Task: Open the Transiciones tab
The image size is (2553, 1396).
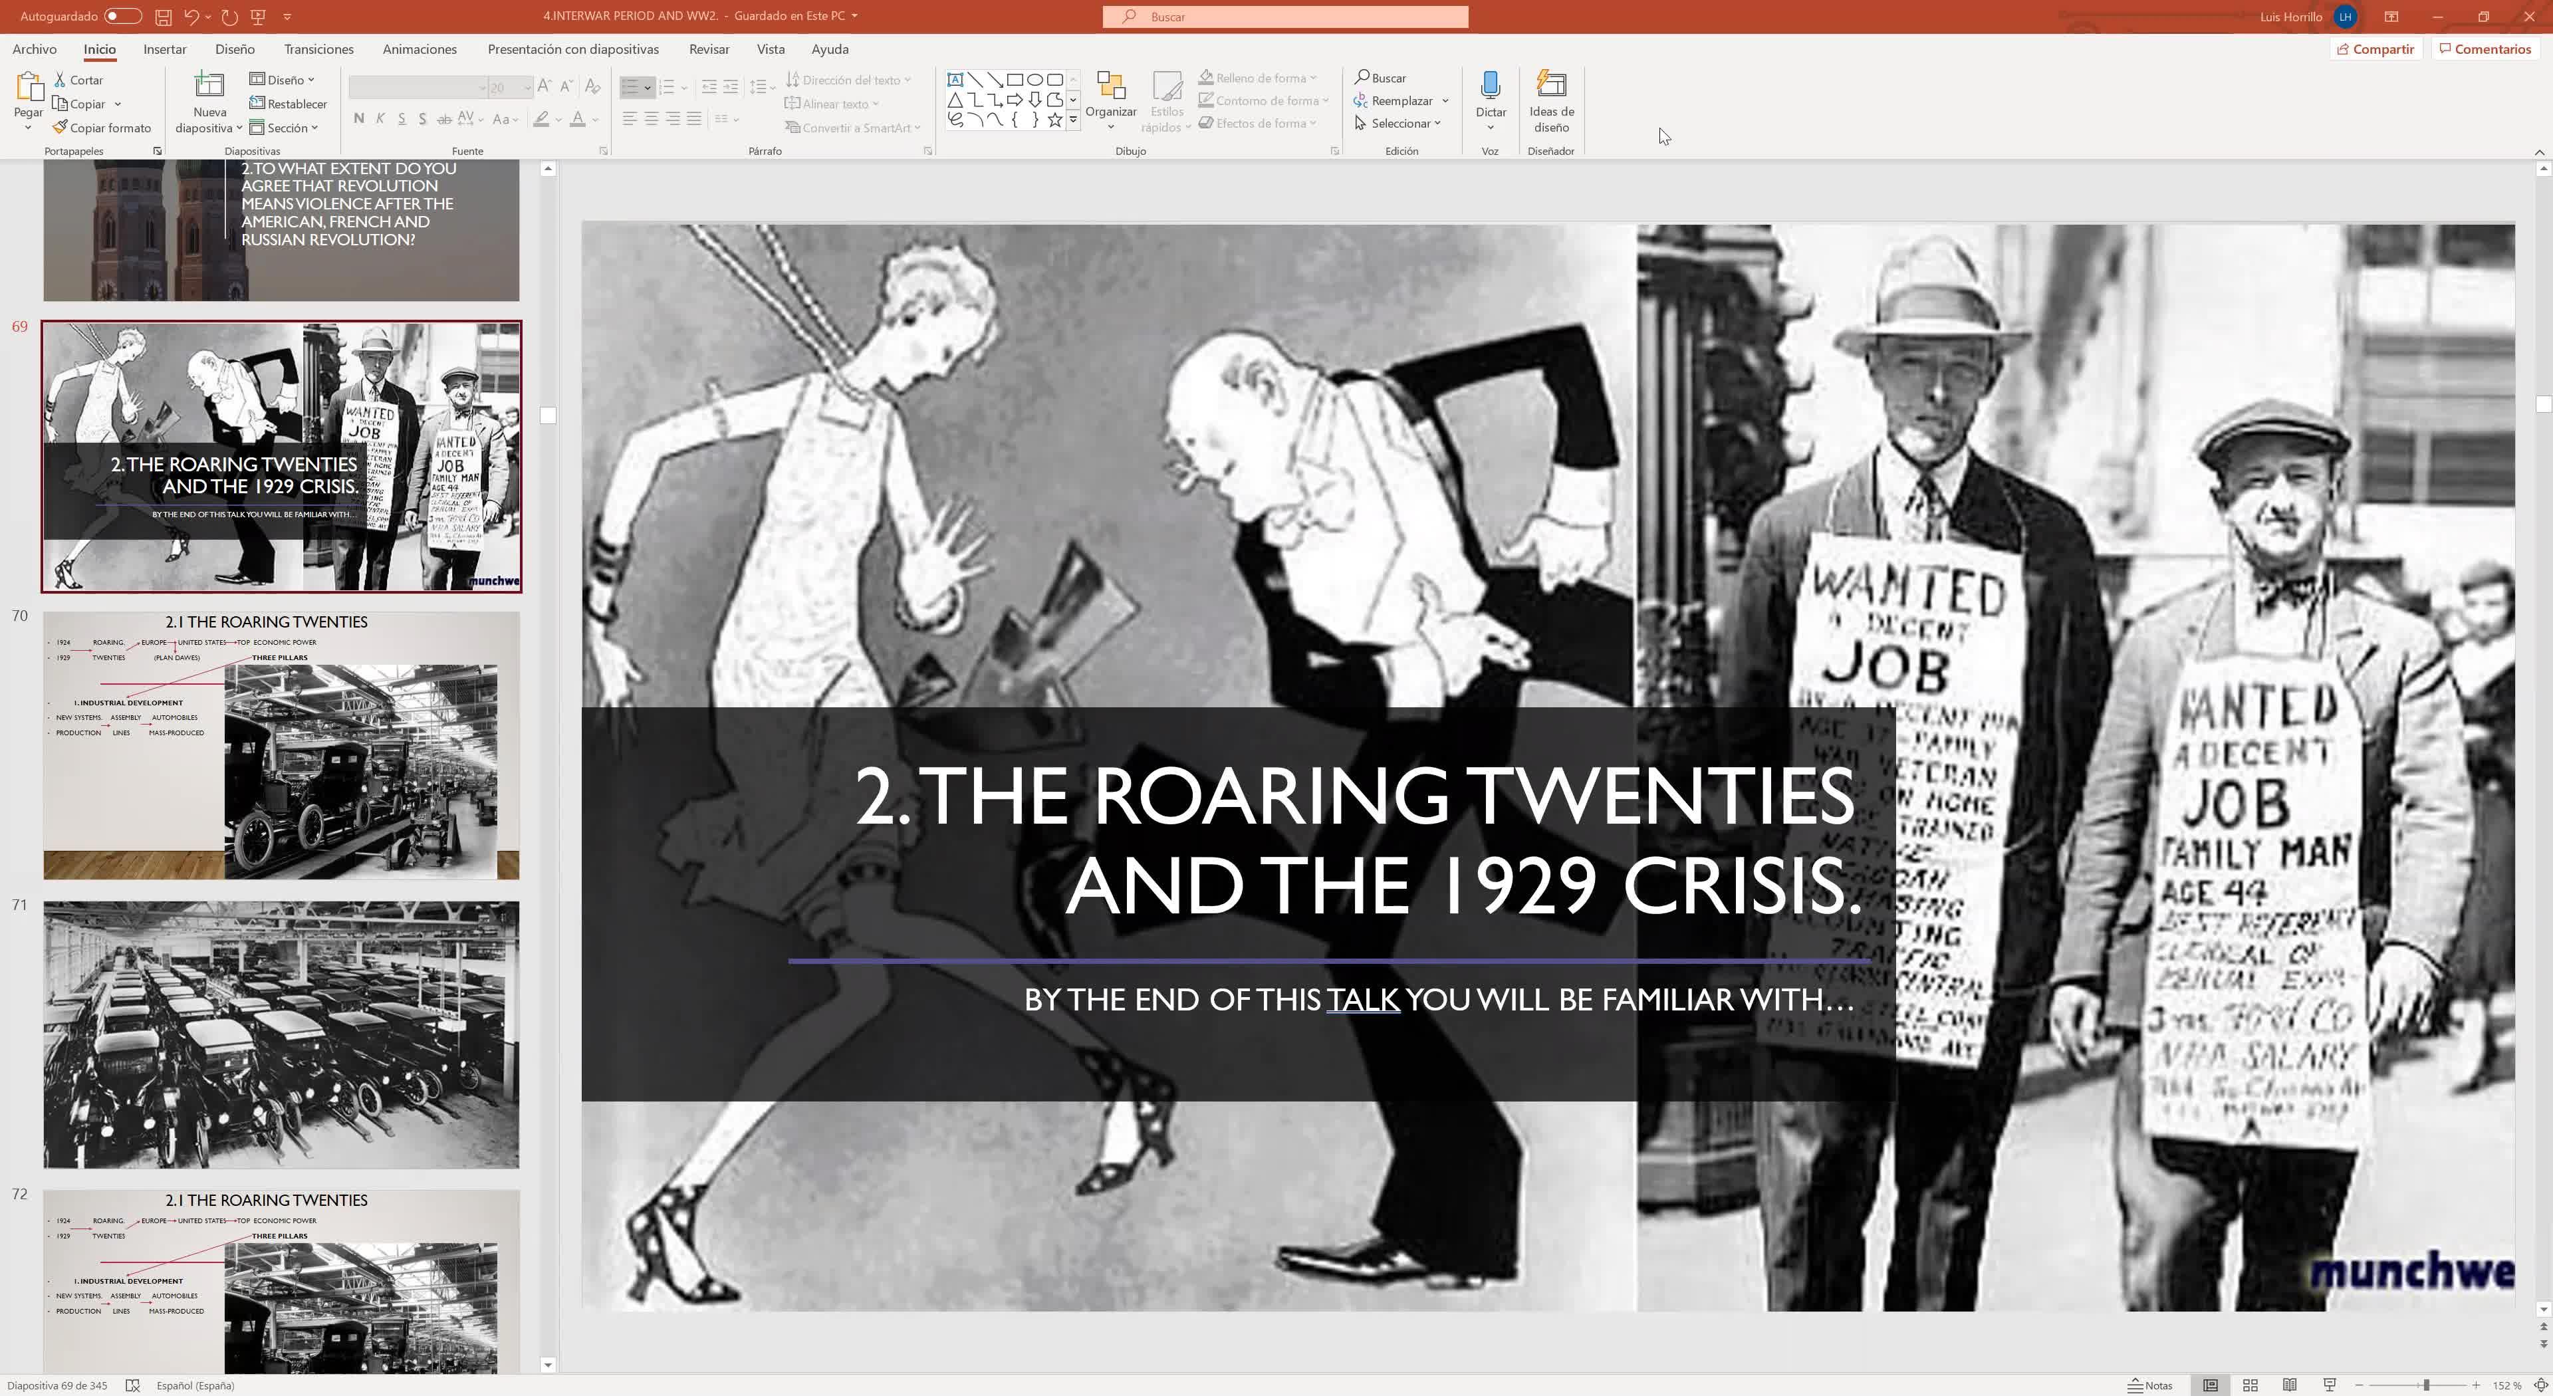Action: [x=318, y=49]
